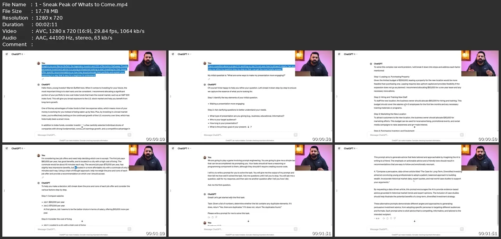501x239 pixels.
Task: Click the new chat icon in the 00:00:50 frame
Action: coord(339,54)
